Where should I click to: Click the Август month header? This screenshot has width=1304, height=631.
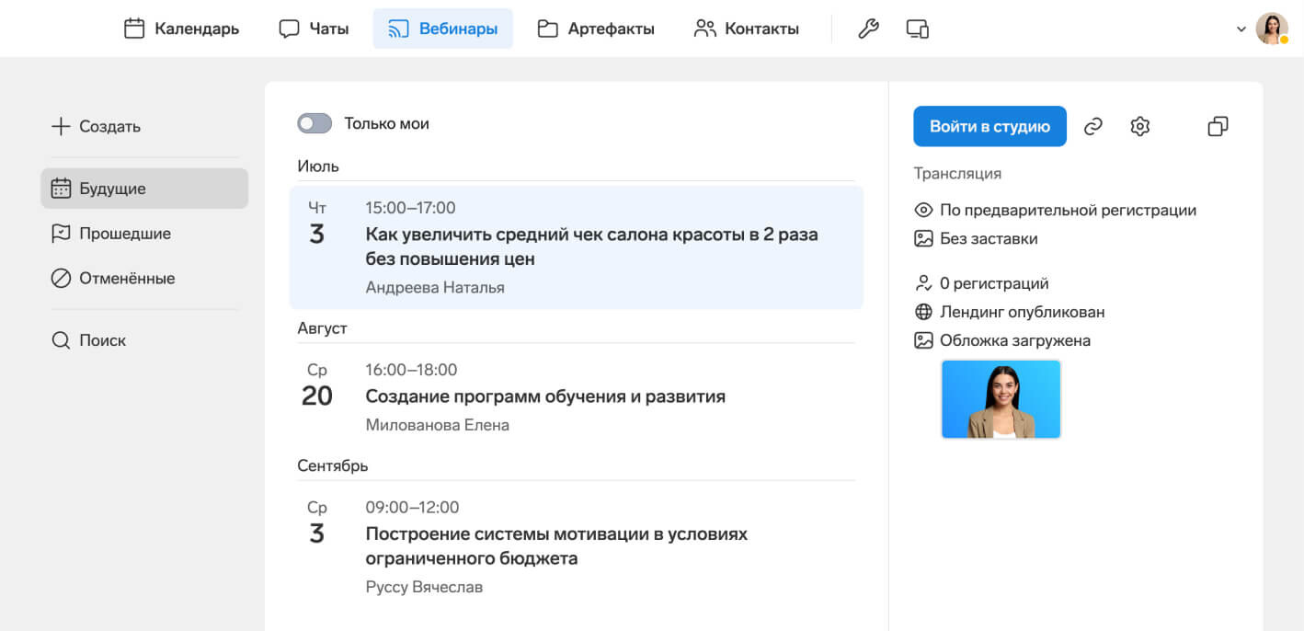(x=322, y=328)
